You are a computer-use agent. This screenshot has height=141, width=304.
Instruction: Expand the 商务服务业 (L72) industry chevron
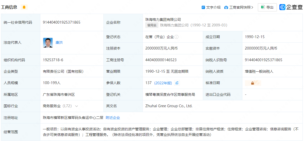click(77, 106)
